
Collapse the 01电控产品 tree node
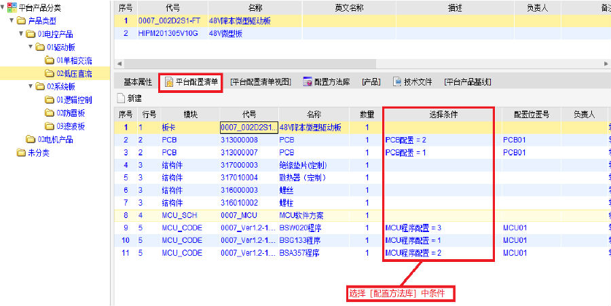click(x=22, y=34)
